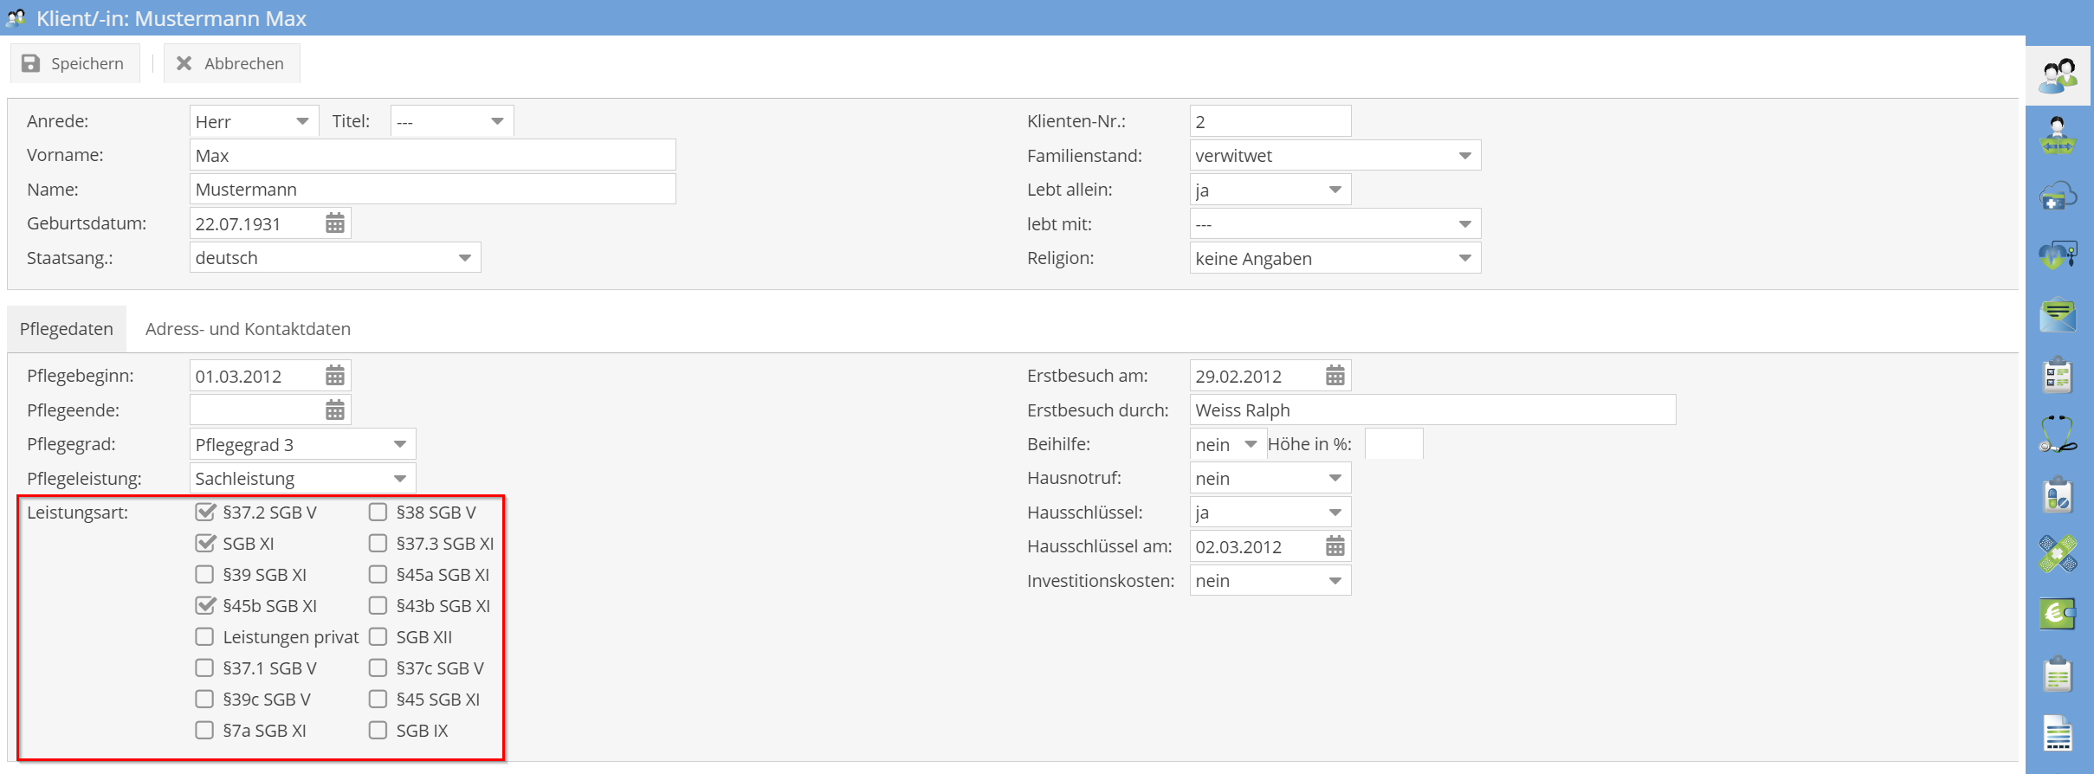2094x774 pixels.
Task: Tick the Leistungen privat checkbox
Action: pos(204,637)
